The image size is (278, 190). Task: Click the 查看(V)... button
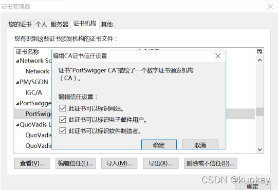pos(32,163)
